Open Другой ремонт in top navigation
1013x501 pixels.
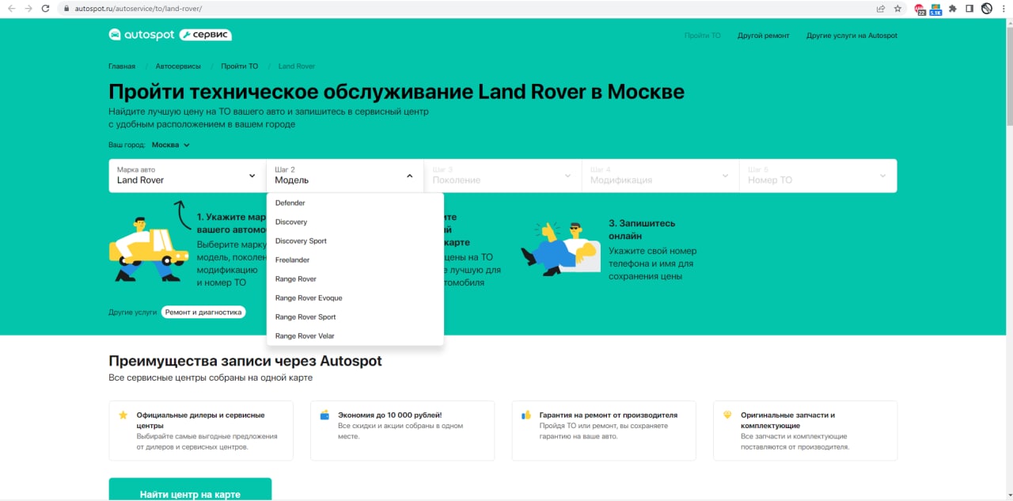coord(763,36)
